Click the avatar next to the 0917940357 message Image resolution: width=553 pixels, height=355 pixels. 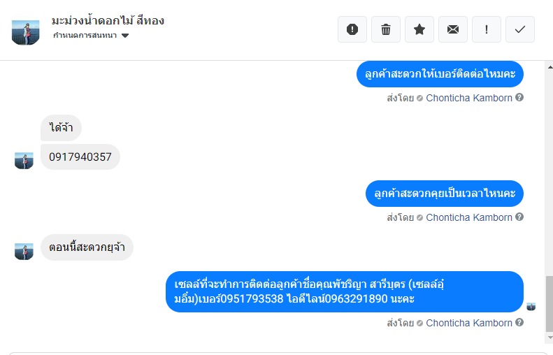(x=24, y=161)
